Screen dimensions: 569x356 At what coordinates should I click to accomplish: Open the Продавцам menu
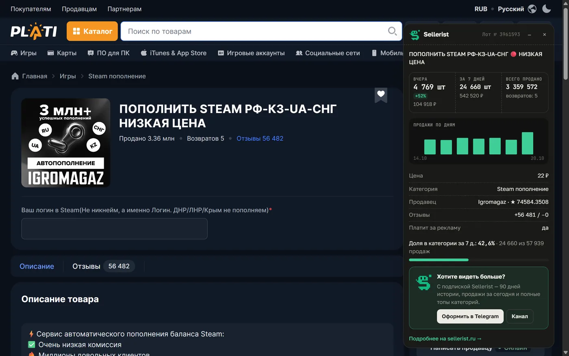(x=79, y=9)
